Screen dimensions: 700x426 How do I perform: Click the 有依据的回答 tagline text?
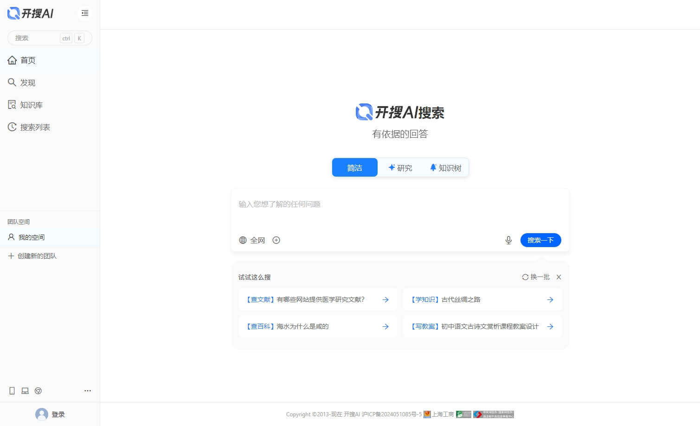click(x=400, y=134)
